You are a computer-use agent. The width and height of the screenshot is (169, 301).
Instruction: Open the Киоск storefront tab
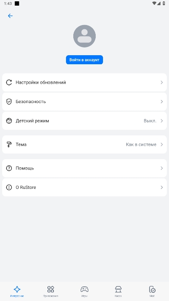click(118, 292)
